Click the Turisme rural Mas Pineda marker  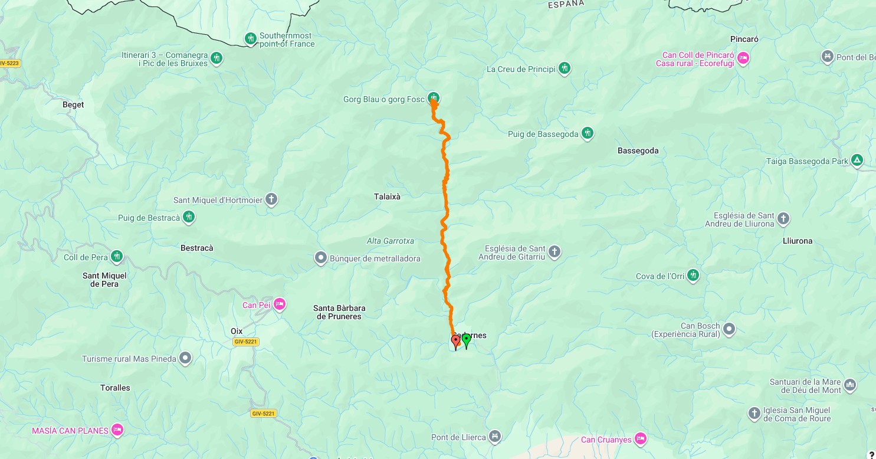point(185,358)
